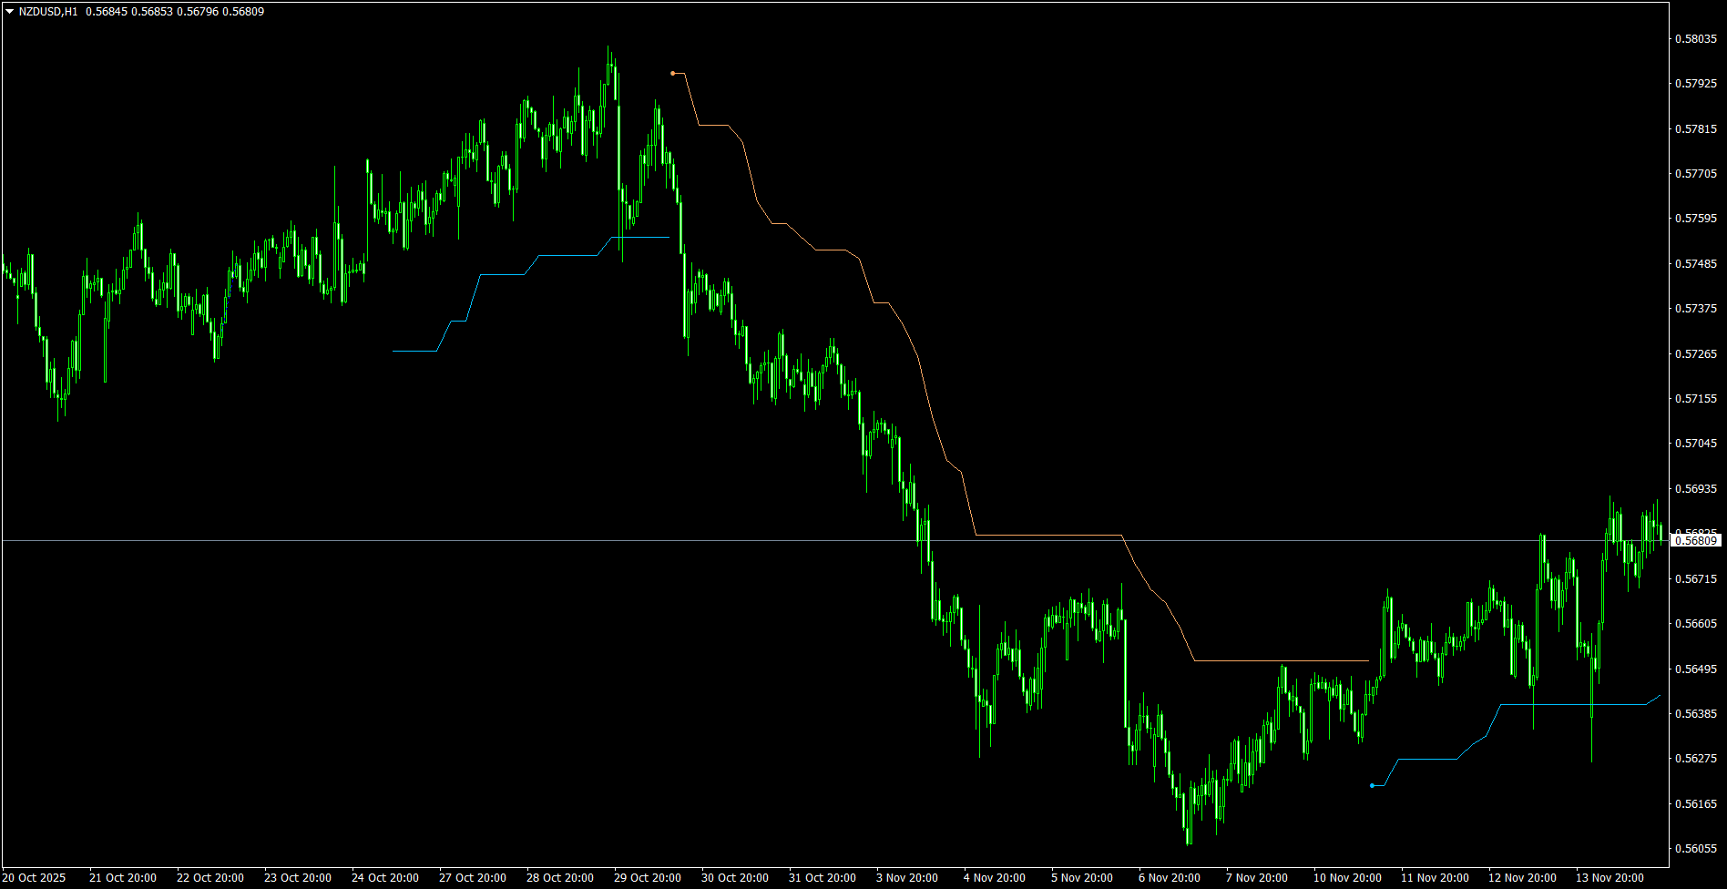The width and height of the screenshot is (1727, 889).
Task: Click the 20 Oct 2025 date label
Action: [x=36, y=878]
